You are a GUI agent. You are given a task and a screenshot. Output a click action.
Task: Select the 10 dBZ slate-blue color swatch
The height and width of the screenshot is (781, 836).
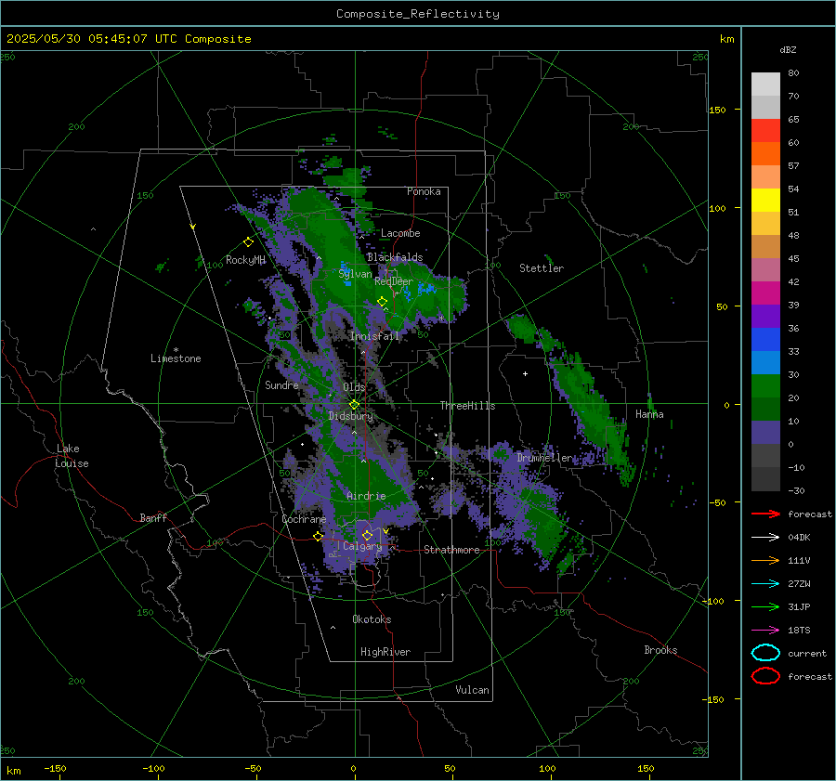[x=765, y=432]
